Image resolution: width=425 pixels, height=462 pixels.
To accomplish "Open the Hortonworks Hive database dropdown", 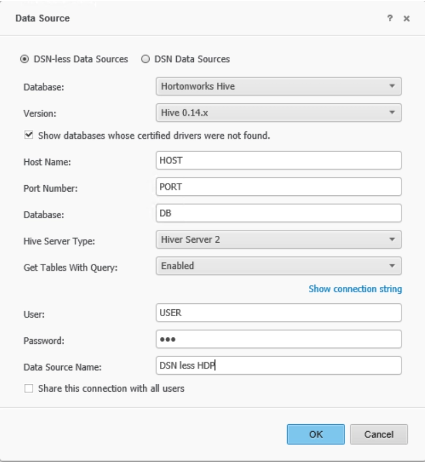I will pyautogui.click(x=279, y=86).
